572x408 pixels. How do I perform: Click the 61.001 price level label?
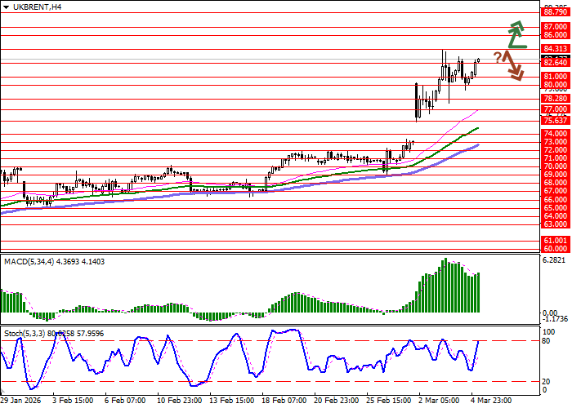click(555, 241)
